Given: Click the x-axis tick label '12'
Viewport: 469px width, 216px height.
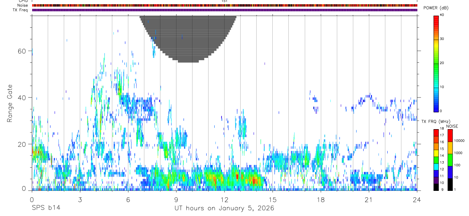Looking at the screenshot, I should pos(224,200).
